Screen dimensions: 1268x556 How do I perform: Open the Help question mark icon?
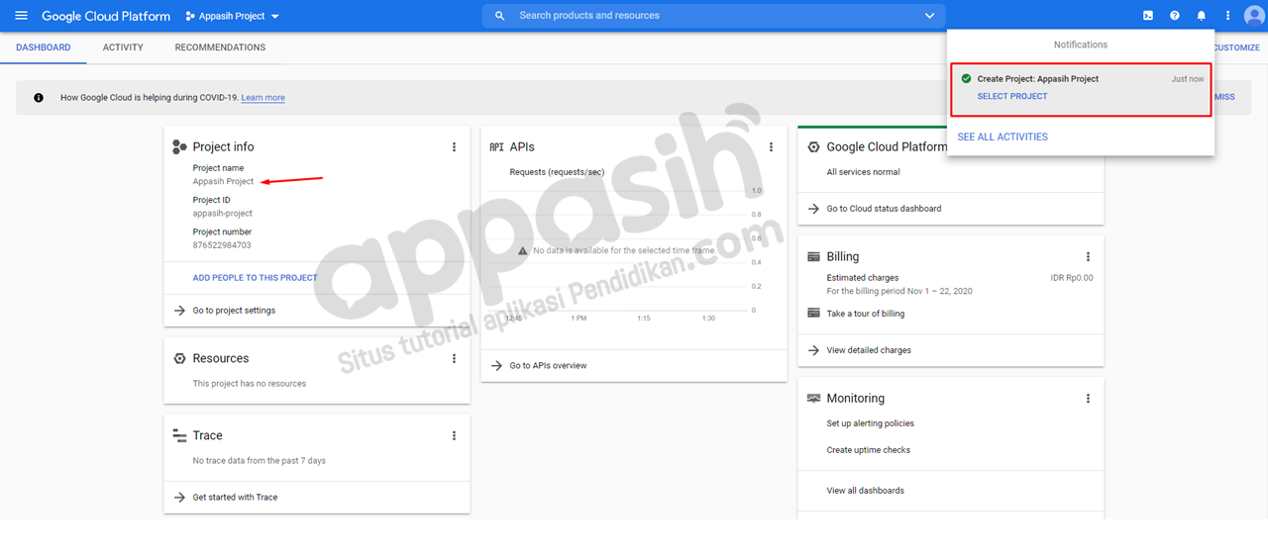pos(1174,16)
